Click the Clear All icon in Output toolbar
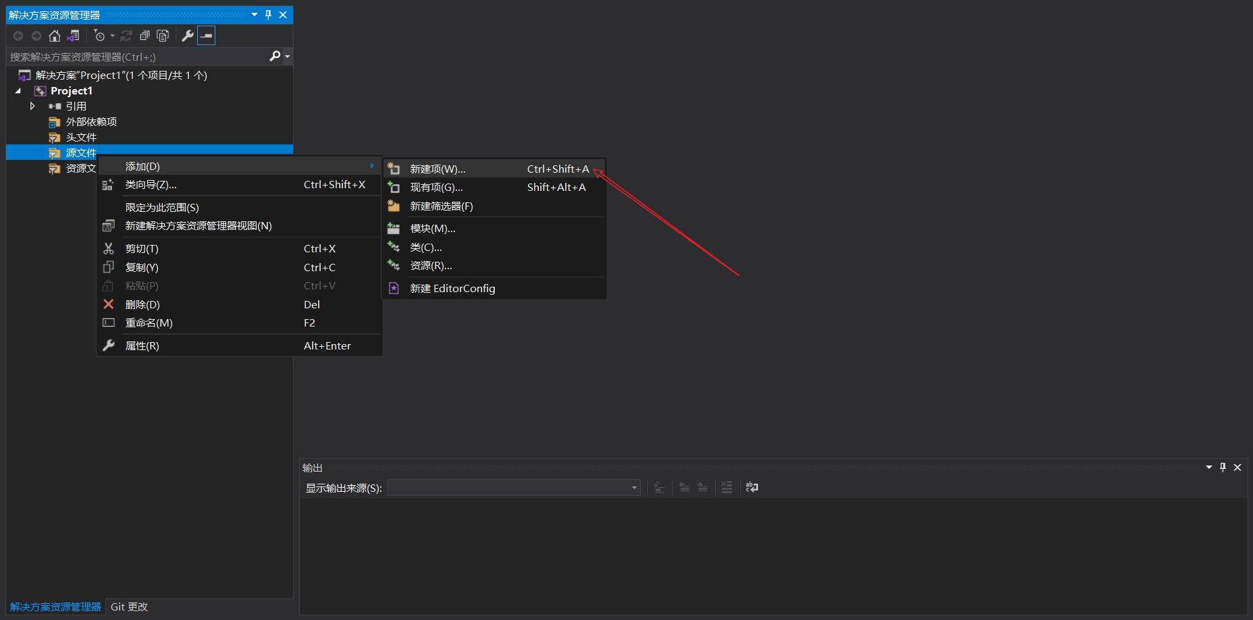1253x620 pixels. pos(726,487)
